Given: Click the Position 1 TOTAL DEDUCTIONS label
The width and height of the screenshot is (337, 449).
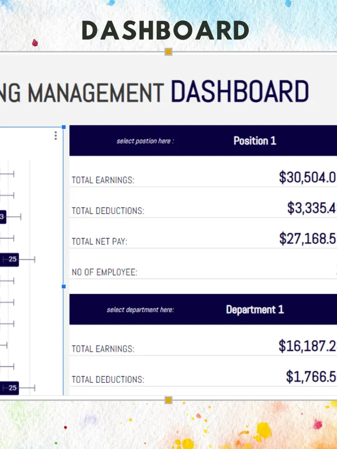Looking at the screenshot, I should [108, 211].
